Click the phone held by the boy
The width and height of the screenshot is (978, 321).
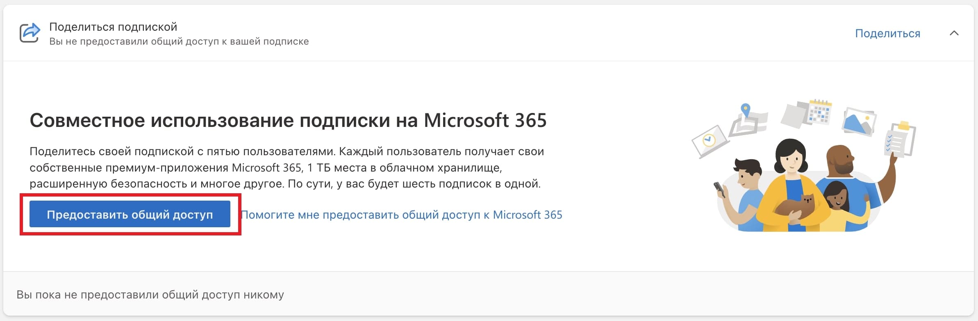point(719,189)
